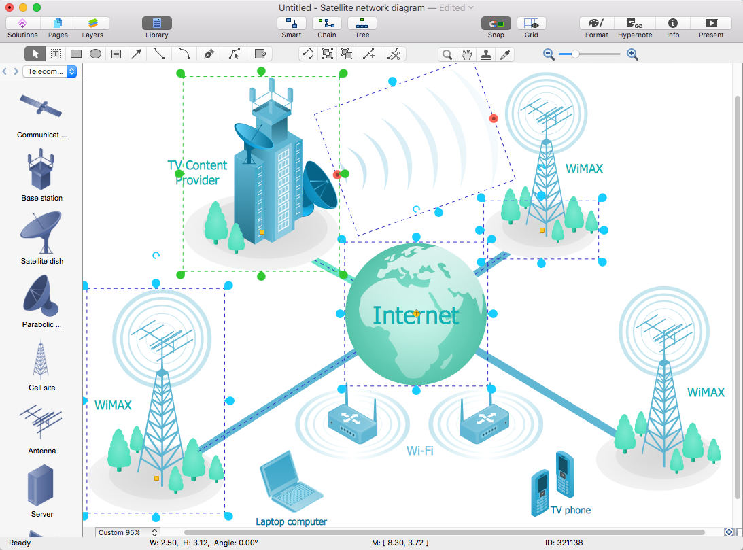Select the arrow pointer tool

pos(35,54)
